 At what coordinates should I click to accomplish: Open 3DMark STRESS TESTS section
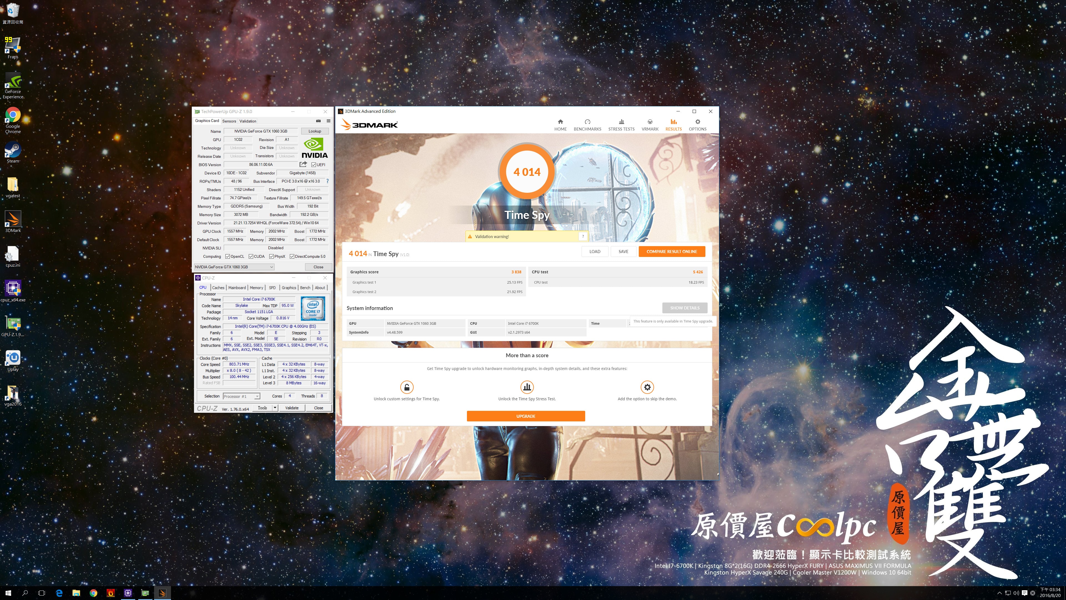[x=621, y=125]
